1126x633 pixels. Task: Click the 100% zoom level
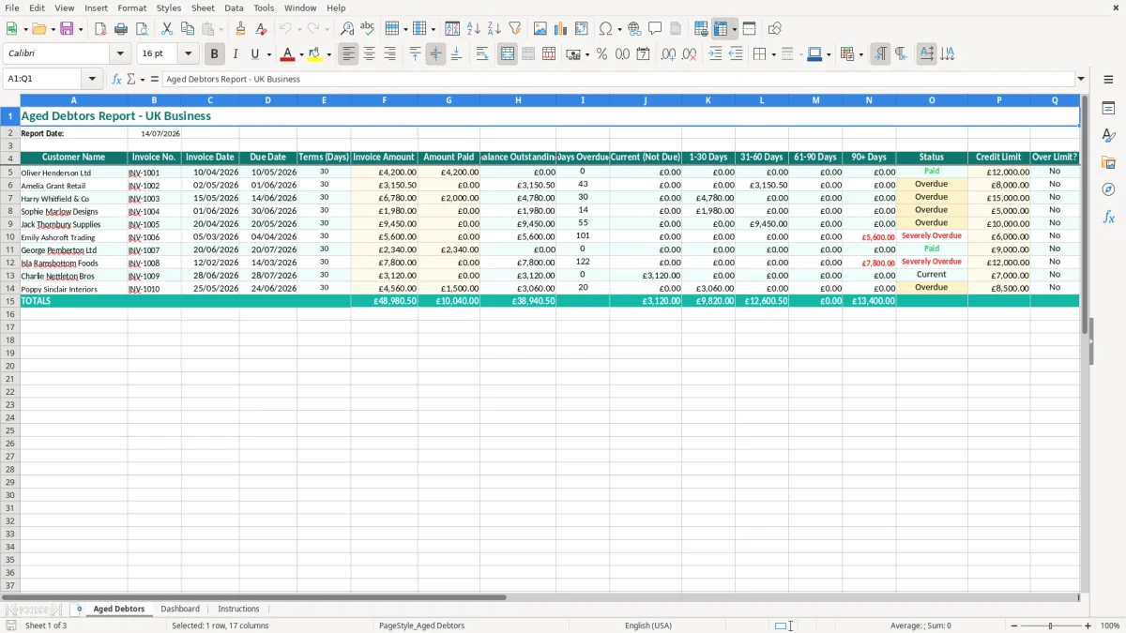(1110, 625)
